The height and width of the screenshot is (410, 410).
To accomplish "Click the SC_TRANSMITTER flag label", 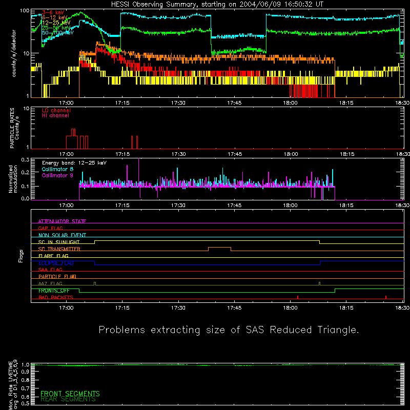I will (x=59, y=249).
